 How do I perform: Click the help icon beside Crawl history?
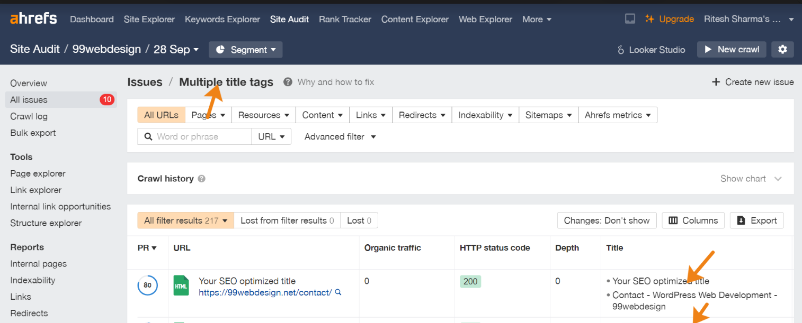click(202, 179)
